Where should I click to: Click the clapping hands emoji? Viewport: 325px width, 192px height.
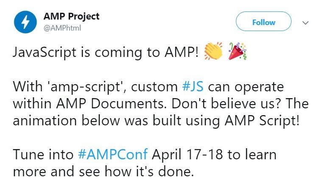(x=213, y=52)
